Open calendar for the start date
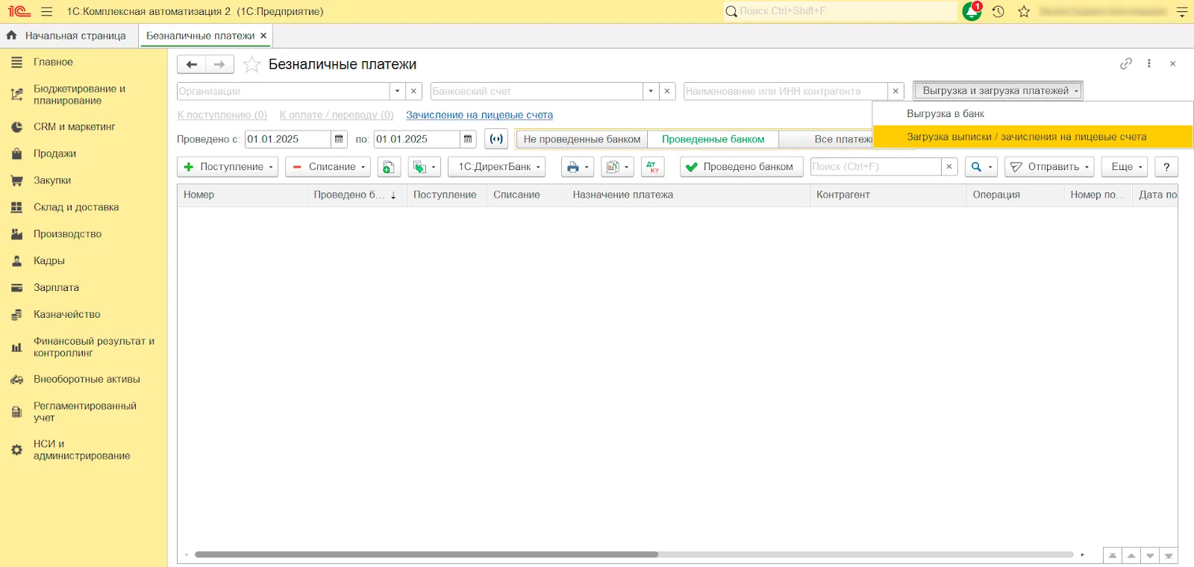 coord(339,140)
